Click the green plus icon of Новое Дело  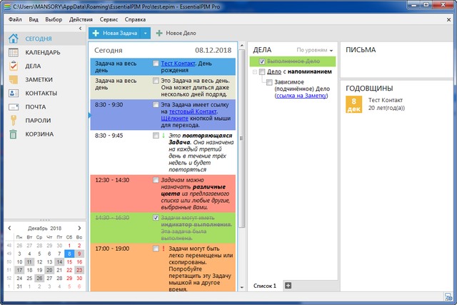coord(159,34)
